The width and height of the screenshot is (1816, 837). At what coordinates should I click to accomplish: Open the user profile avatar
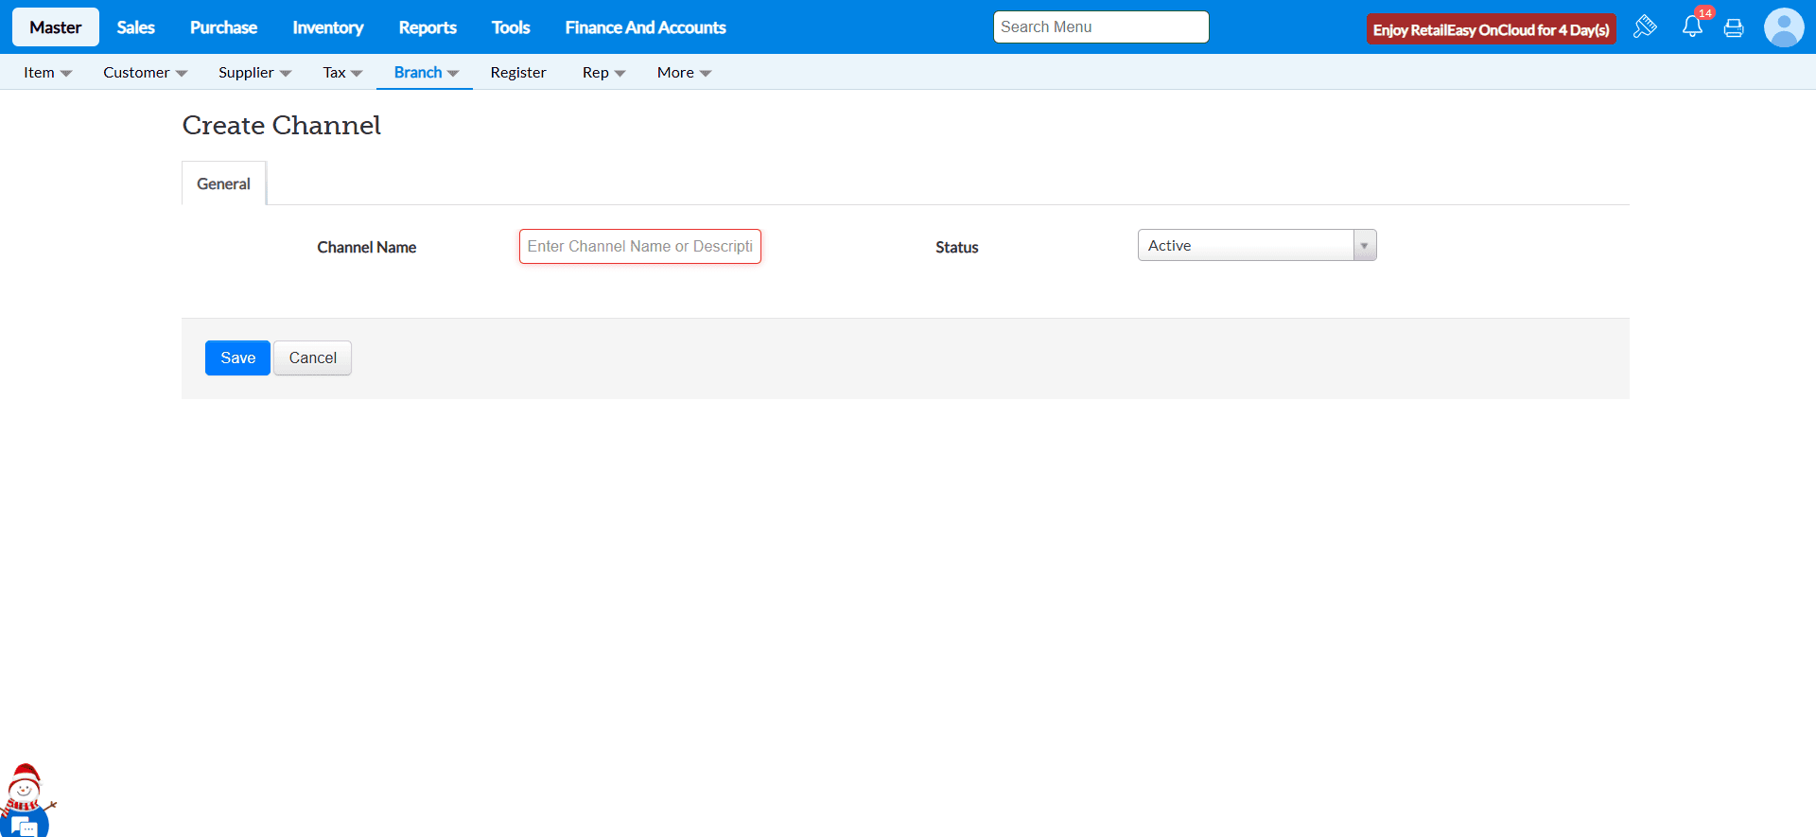(x=1784, y=27)
